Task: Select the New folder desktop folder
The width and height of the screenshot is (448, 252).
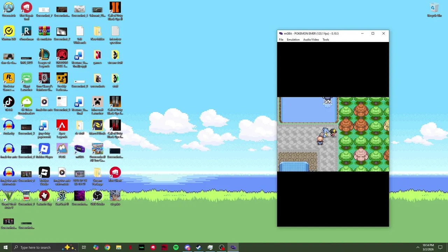Action: tap(97, 33)
